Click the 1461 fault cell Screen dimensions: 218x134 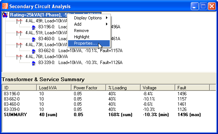point(182,104)
